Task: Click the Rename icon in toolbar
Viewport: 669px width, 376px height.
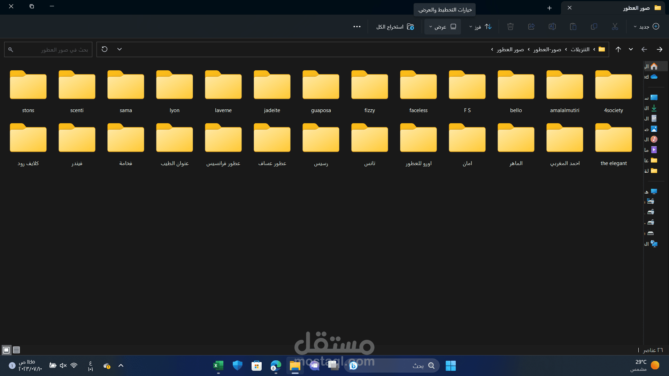Action: click(x=552, y=26)
